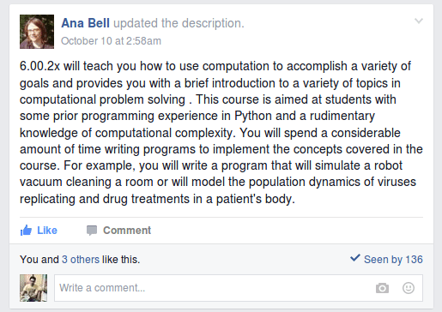Image resolution: width=442 pixels, height=312 pixels.
Task: Click the speech bubble Comment icon
Action: point(92,231)
